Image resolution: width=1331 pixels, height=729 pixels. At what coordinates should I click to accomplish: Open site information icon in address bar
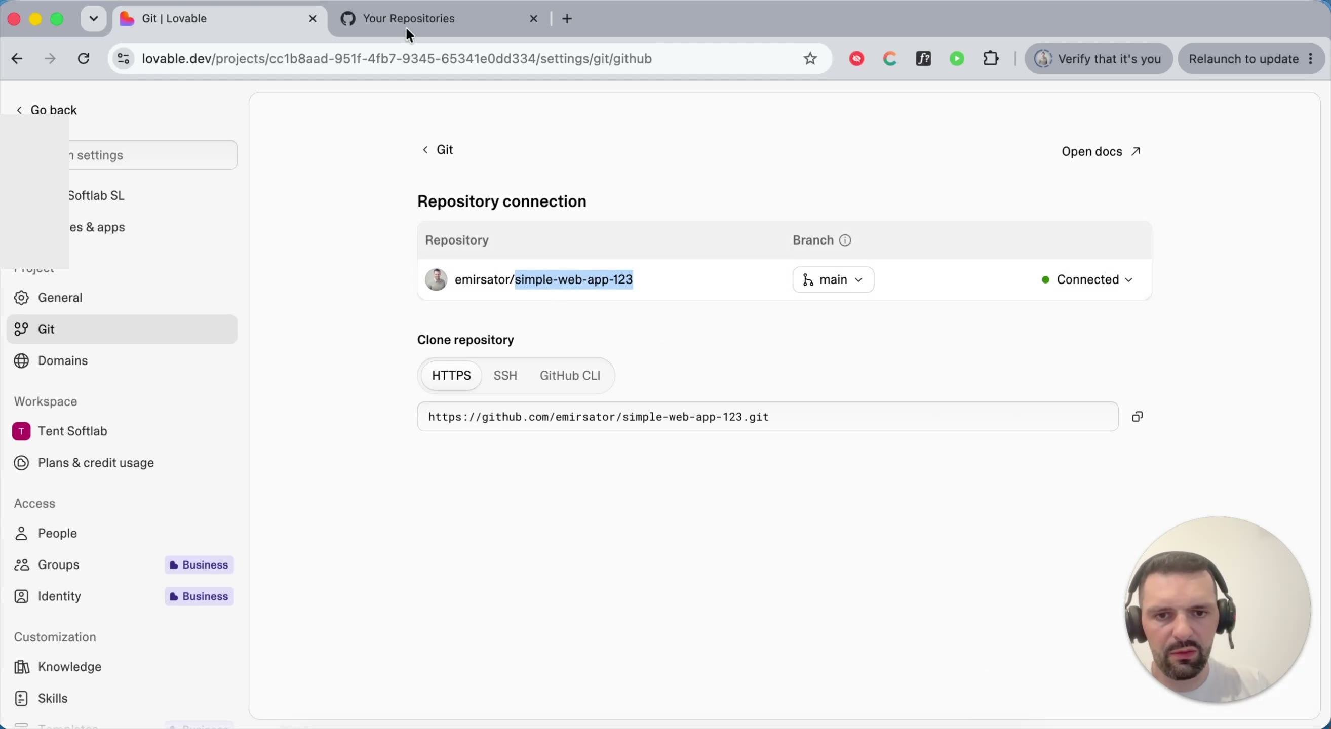pyautogui.click(x=124, y=58)
